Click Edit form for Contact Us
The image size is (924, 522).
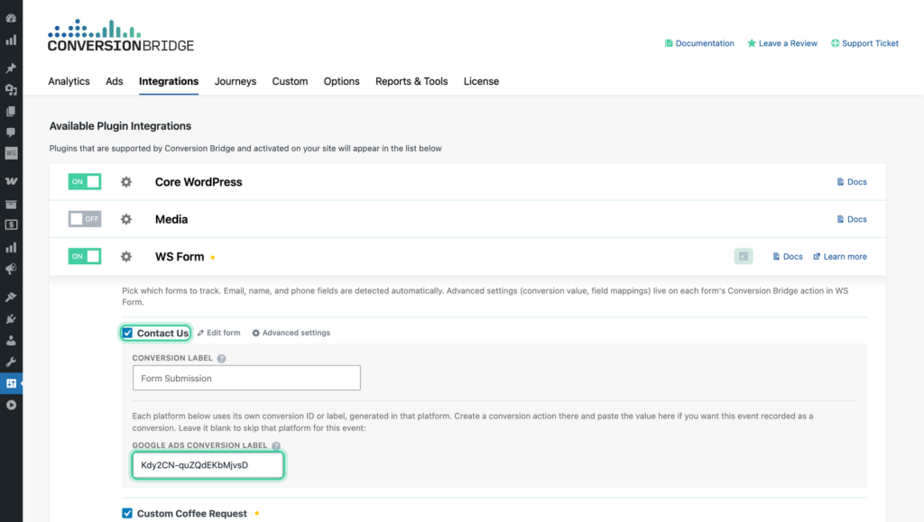[x=218, y=333]
